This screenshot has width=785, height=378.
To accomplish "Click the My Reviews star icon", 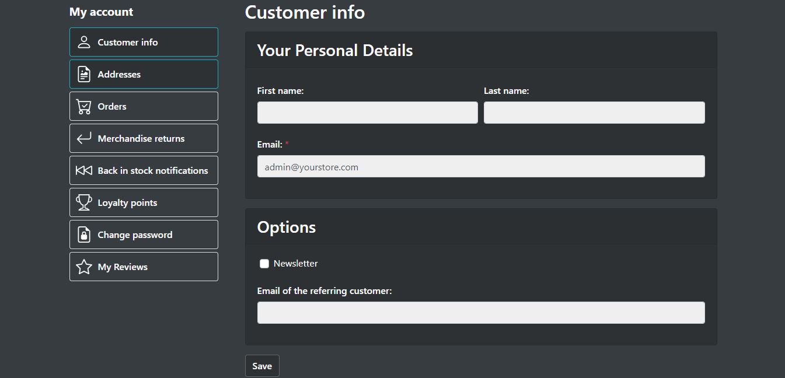I will pos(84,267).
